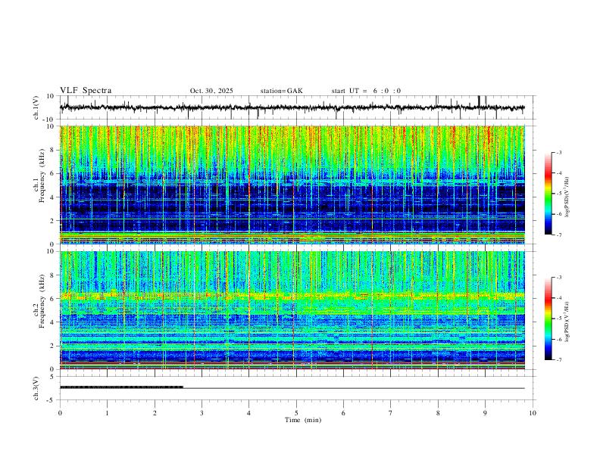
Task: Click the "-3" label on ch.1 colorbar
Action: [x=559, y=152]
